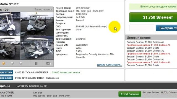Click 'Высшая Заявка: $1,300, Onsite' entry
Viewport: 177px width, 99px height.
[143, 65]
